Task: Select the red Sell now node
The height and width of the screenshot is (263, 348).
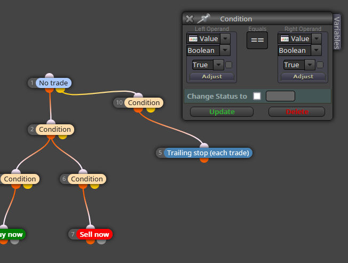Action: click(x=94, y=234)
